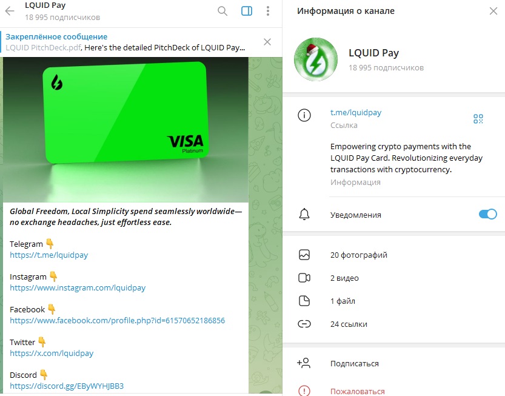Open the 20 фотографий media section
This screenshot has height=396, width=505.
pos(393,255)
